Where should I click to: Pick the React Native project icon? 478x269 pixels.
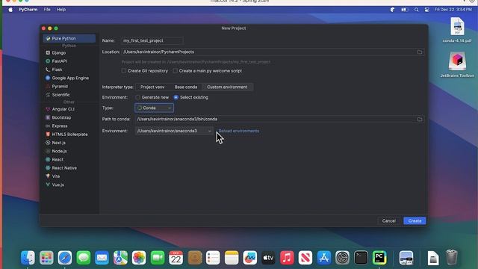coord(48,168)
